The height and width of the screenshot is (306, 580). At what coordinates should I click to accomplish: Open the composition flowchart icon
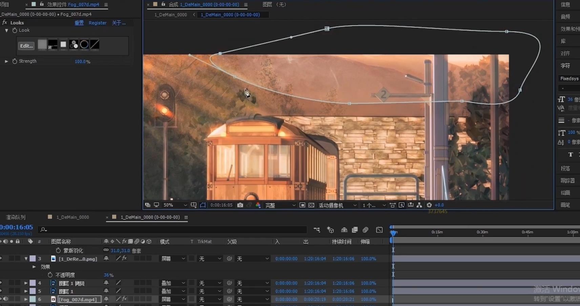419,205
